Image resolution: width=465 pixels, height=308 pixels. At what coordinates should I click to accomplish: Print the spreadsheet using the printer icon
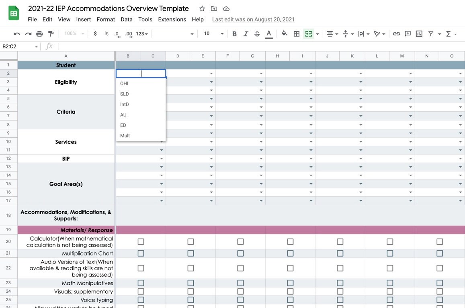coord(39,34)
